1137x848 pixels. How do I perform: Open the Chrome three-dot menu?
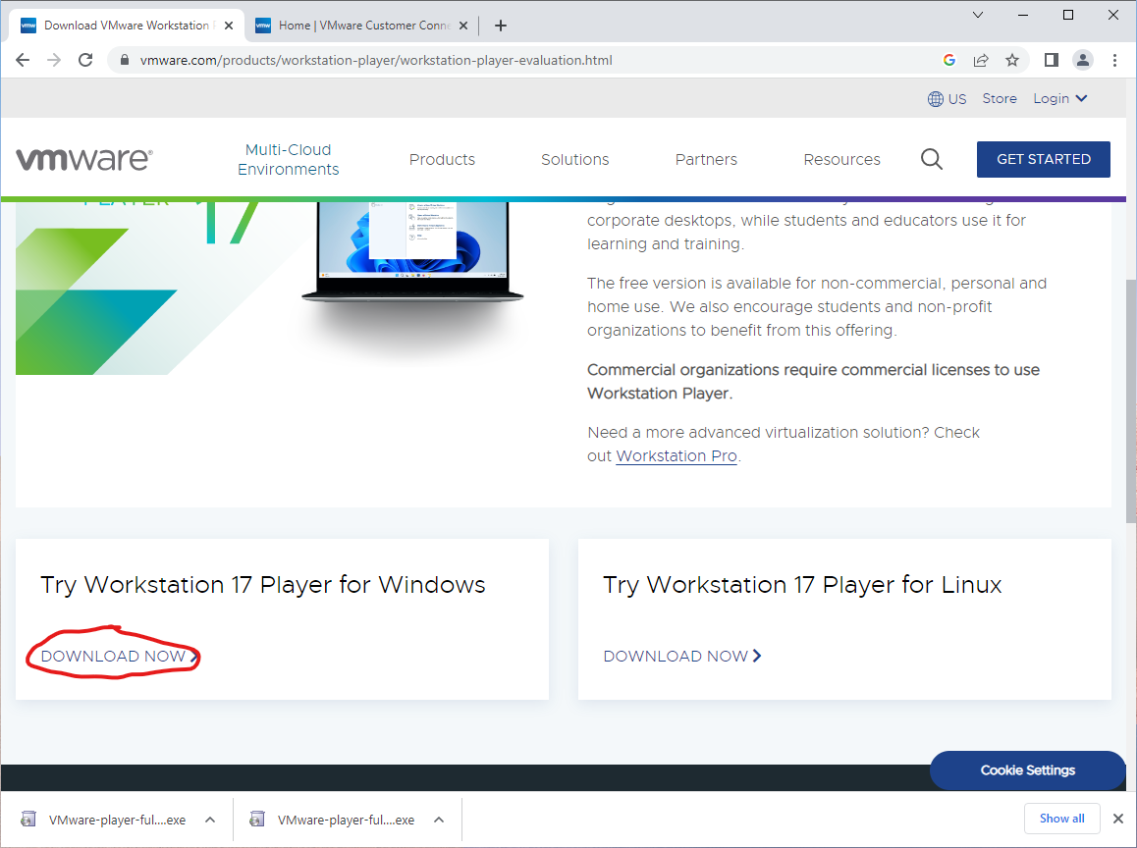[x=1114, y=60]
